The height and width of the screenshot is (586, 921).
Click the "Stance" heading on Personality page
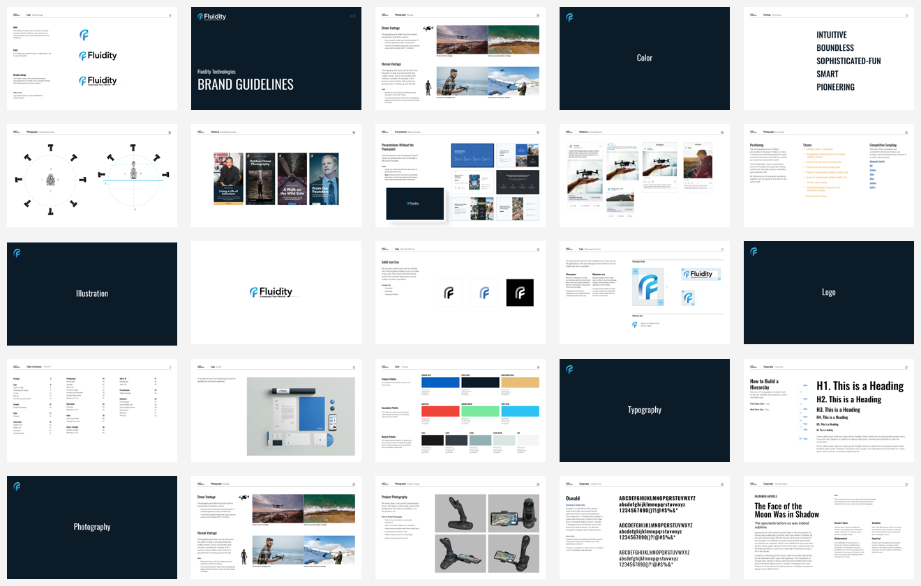click(x=807, y=145)
